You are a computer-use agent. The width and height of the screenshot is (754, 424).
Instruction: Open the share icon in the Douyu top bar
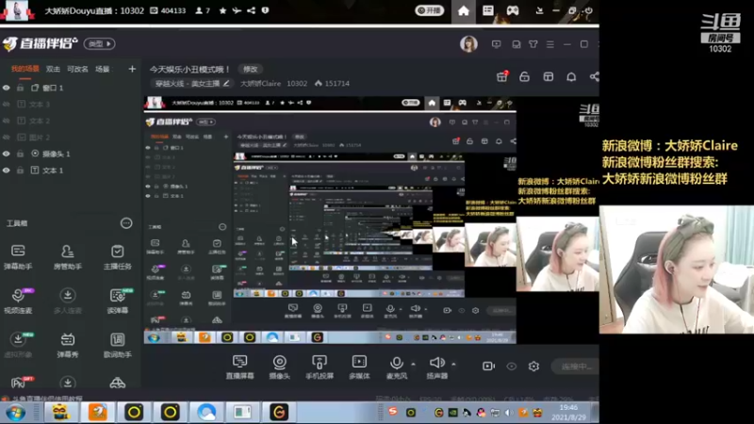pyautogui.click(x=251, y=10)
